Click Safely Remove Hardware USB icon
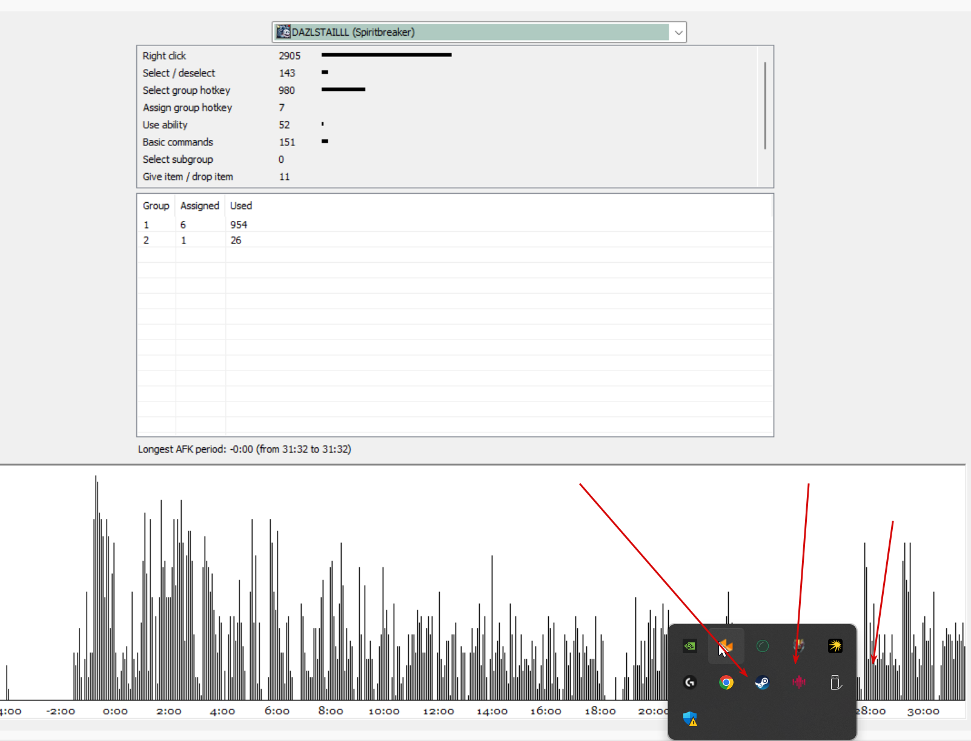 pyautogui.click(x=835, y=683)
